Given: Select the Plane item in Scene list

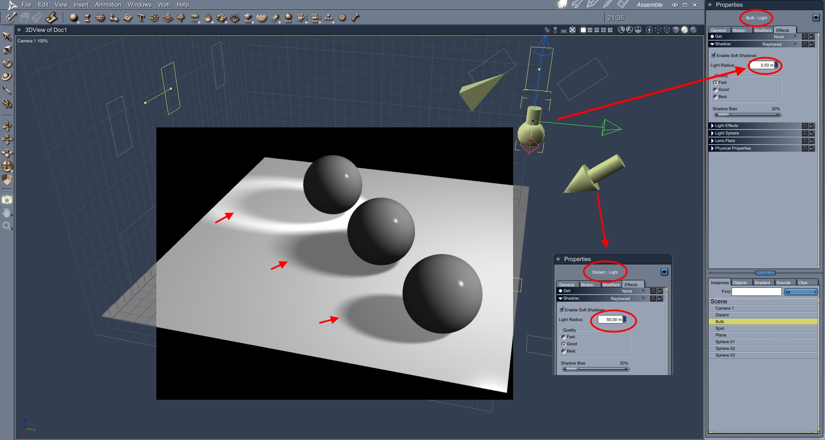Looking at the screenshot, I should [763, 335].
